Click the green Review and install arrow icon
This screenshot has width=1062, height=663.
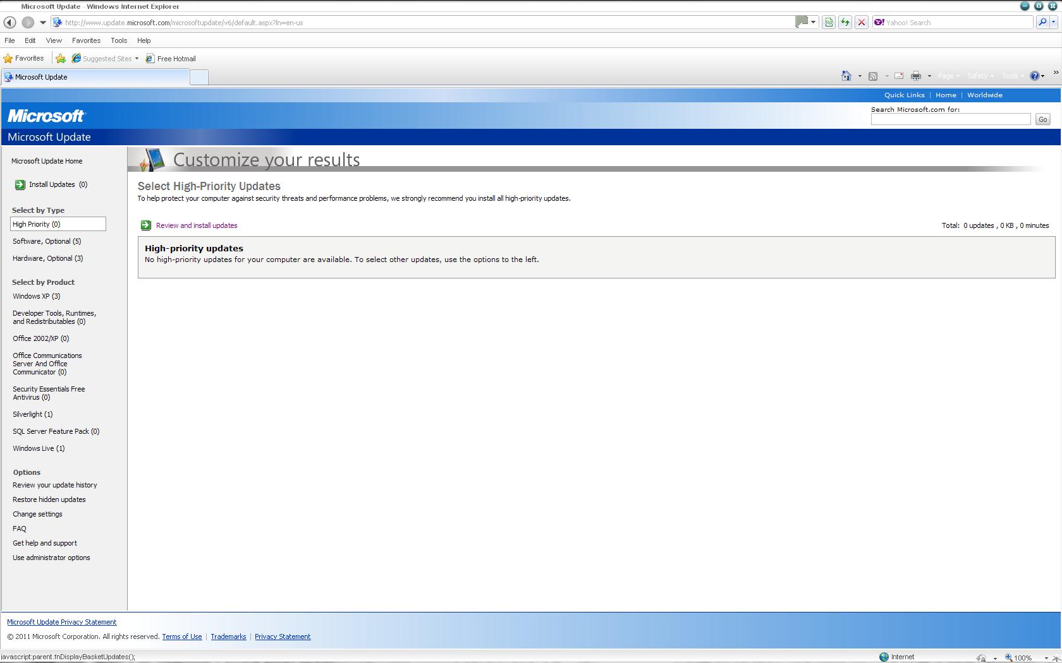click(x=146, y=225)
